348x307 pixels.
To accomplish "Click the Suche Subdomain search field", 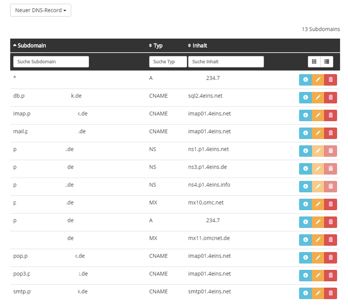I will click(51, 62).
